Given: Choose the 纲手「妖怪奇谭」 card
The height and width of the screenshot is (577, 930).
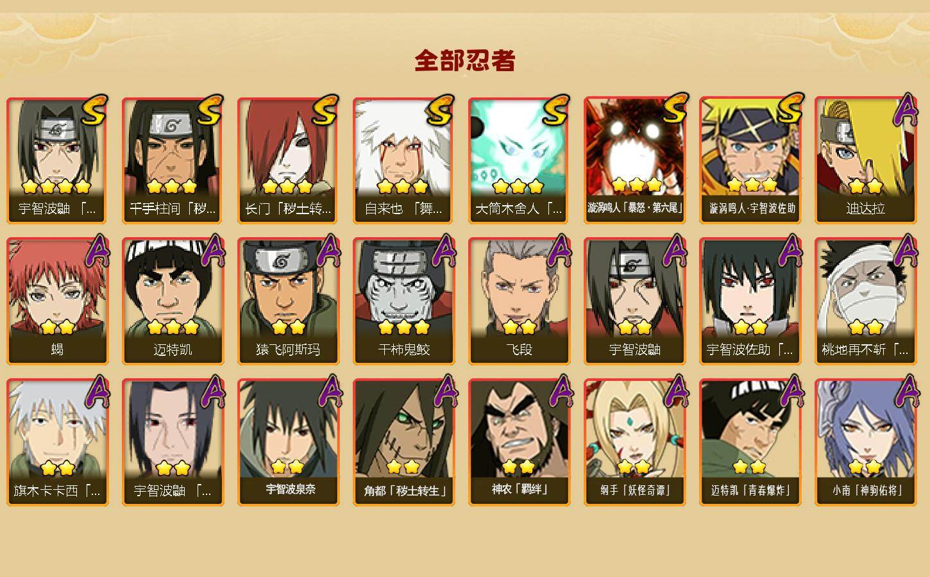Looking at the screenshot, I should click(x=634, y=442).
